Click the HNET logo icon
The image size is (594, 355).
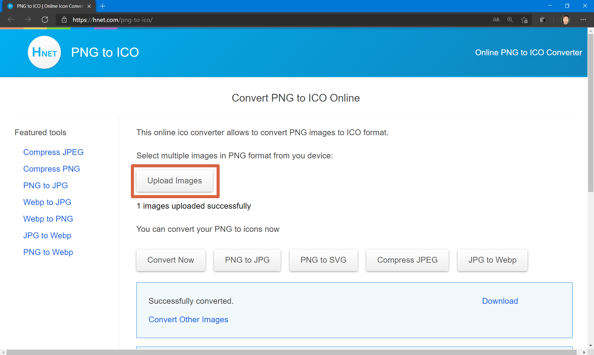pyautogui.click(x=44, y=52)
